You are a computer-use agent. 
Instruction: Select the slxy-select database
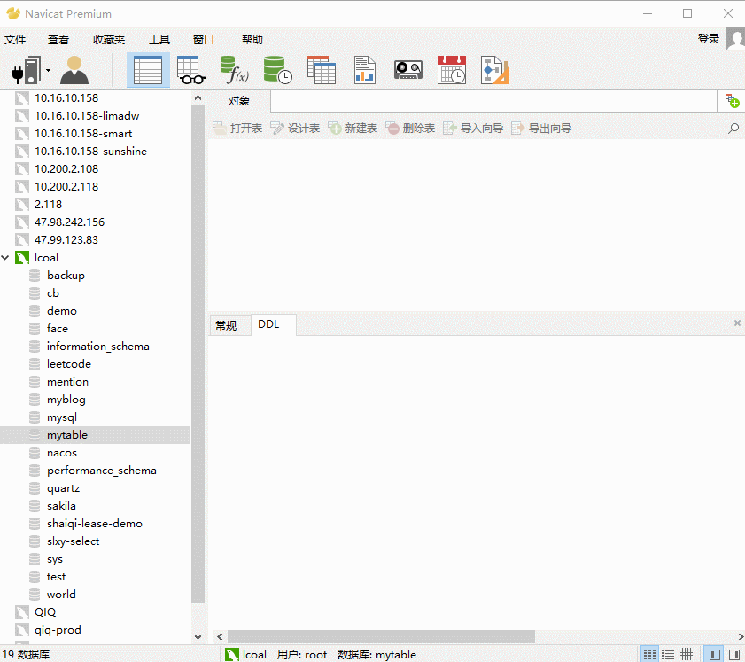pos(74,541)
